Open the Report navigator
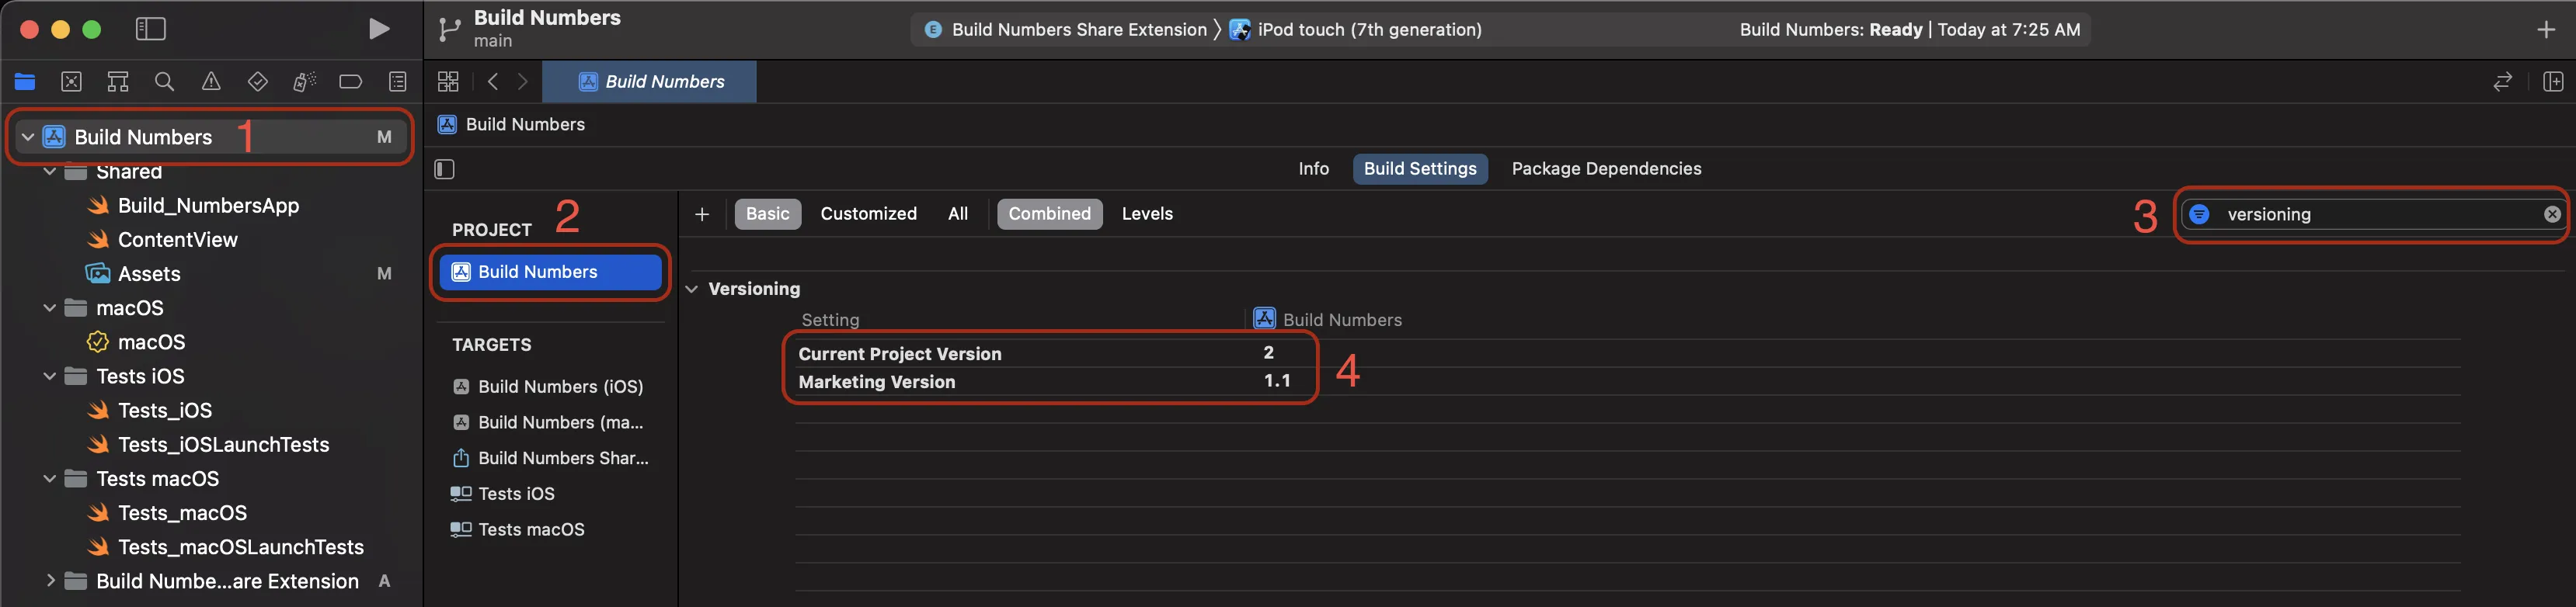Image resolution: width=2576 pixels, height=607 pixels. [x=398, y=82]
